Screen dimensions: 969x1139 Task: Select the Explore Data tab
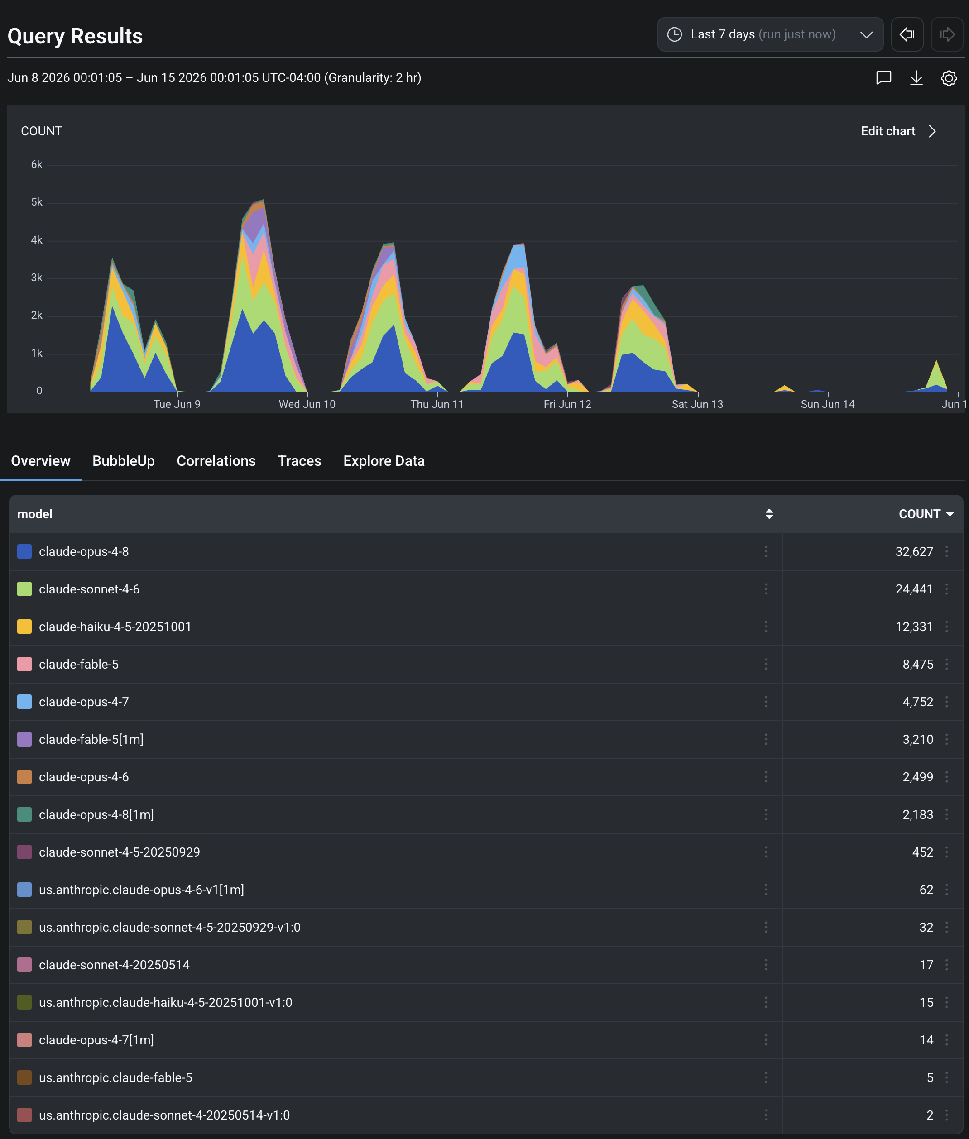click(384, 461)
